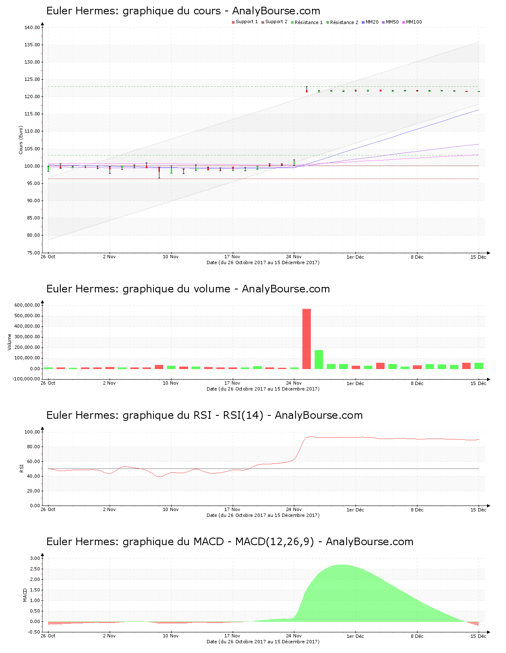Click the date range caption under price chart

click(263, 262)
